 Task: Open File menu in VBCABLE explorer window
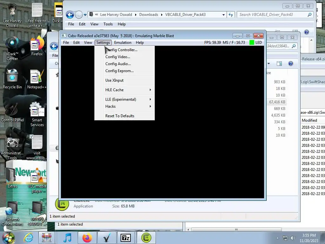click(x=71, y=24)
